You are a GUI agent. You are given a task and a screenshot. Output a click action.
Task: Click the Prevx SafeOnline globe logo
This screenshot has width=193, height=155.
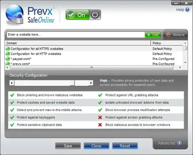[15, 14]
